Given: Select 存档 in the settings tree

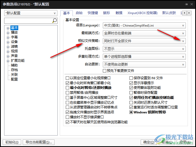Looking at the screenshot, I should 14,70.
